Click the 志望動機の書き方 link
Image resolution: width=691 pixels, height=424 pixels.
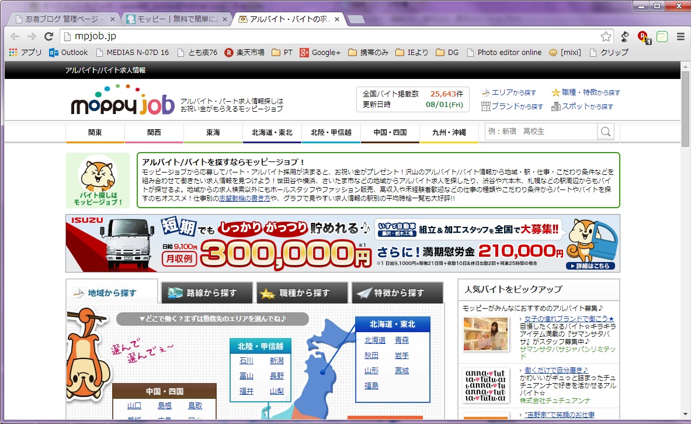point(245,198)
